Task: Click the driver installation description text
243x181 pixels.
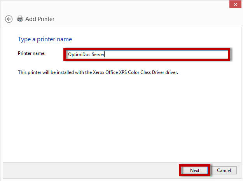Action: 98,73
